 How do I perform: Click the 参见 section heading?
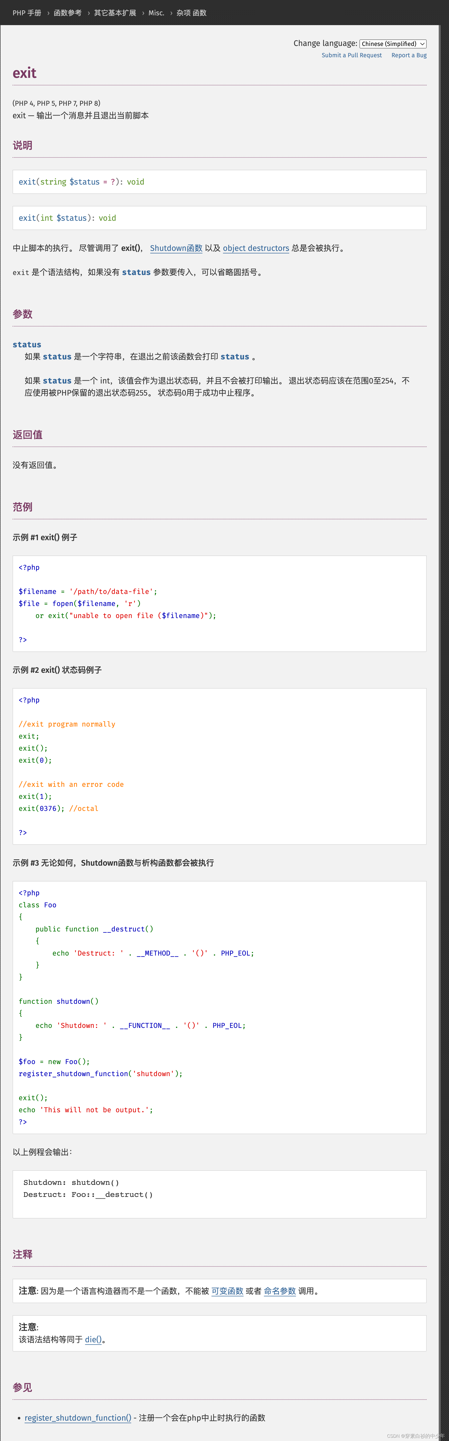pos(22,1388)
